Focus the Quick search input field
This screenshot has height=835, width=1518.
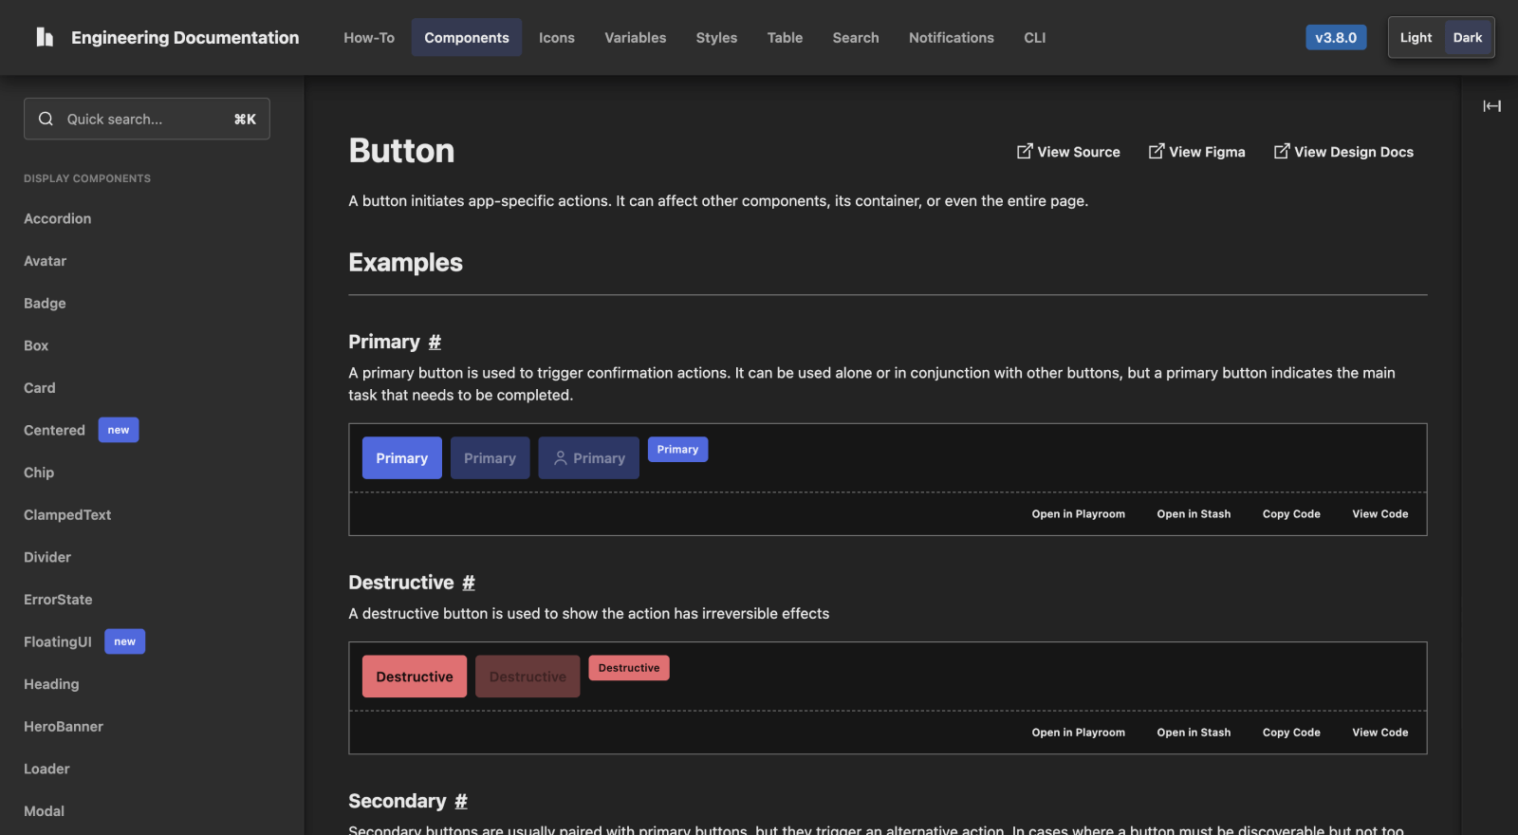pos(142,119)
